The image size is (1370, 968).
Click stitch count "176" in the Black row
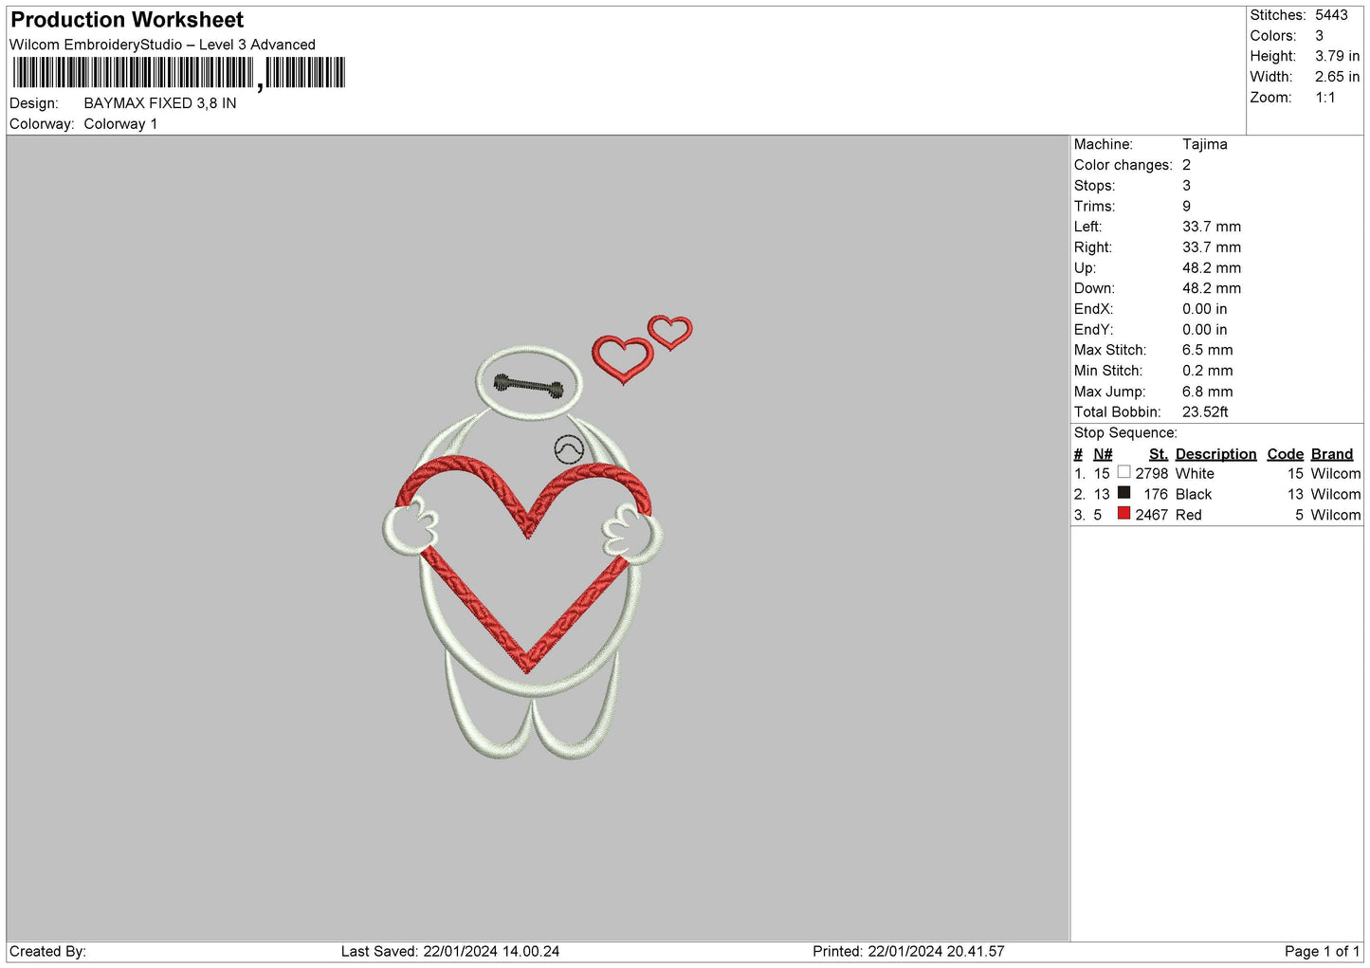pos(1156,495)
